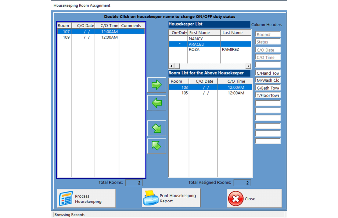
Task: Click Print Housekeeping Report button
Action: [171, 198]
